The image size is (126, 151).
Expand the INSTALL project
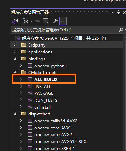coord(21,86)
